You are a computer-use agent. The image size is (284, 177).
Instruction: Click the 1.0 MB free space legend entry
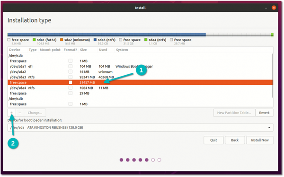pyautogui.click(x=18, y=42)
